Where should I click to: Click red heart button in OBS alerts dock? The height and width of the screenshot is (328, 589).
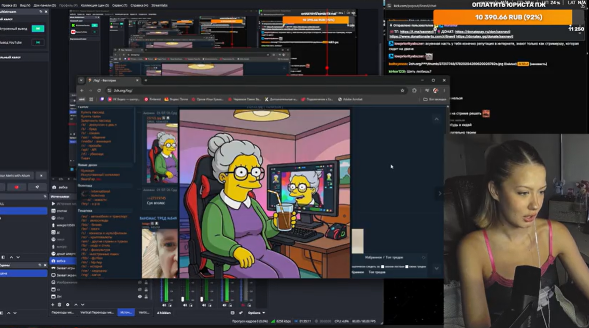[x=17, y=187]
